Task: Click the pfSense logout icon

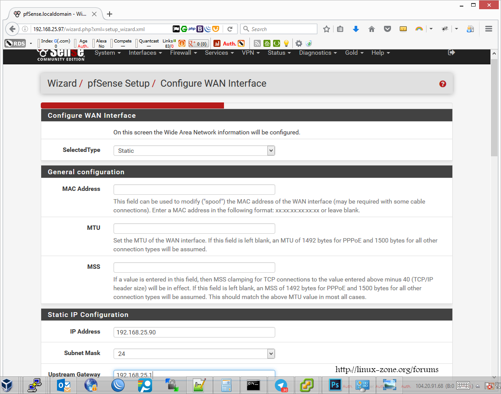Action: 451,53
